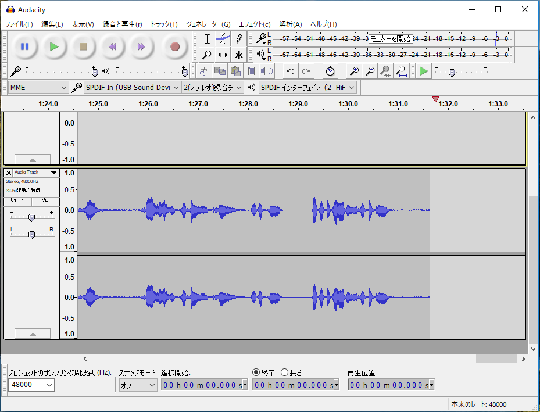This screenshot has width=540, height=412.
Task: Stop playback with the Stop button
Action: (83, 46)
